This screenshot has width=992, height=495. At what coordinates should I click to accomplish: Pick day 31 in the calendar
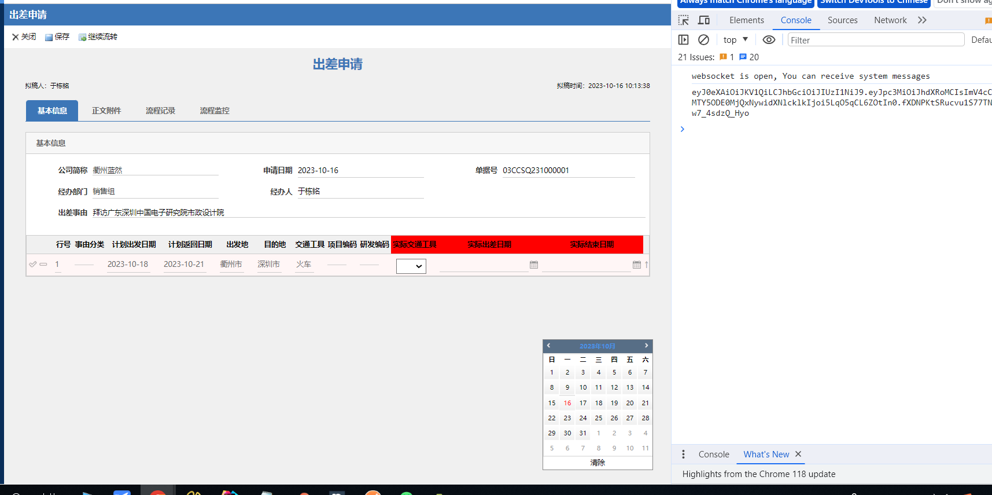[x=583, y=433]
